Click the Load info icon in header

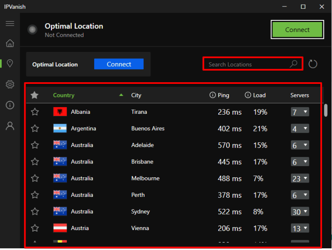[248, 95]
